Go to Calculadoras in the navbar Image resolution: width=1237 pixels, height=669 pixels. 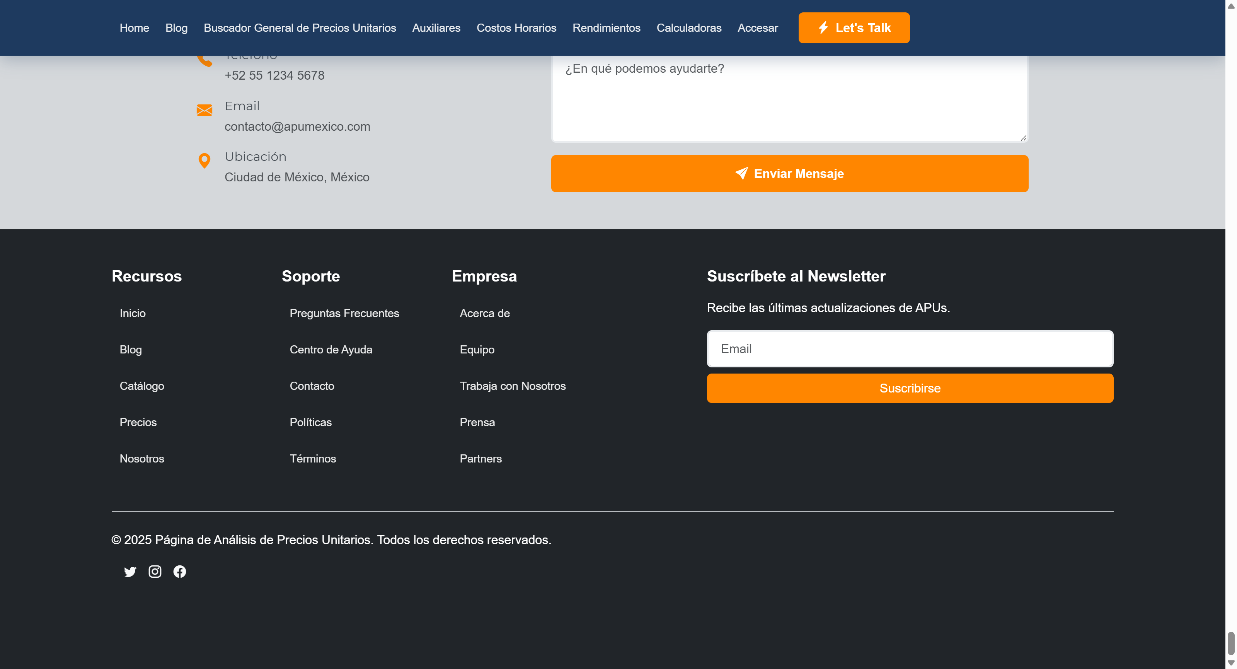click(x=688, y=28)
